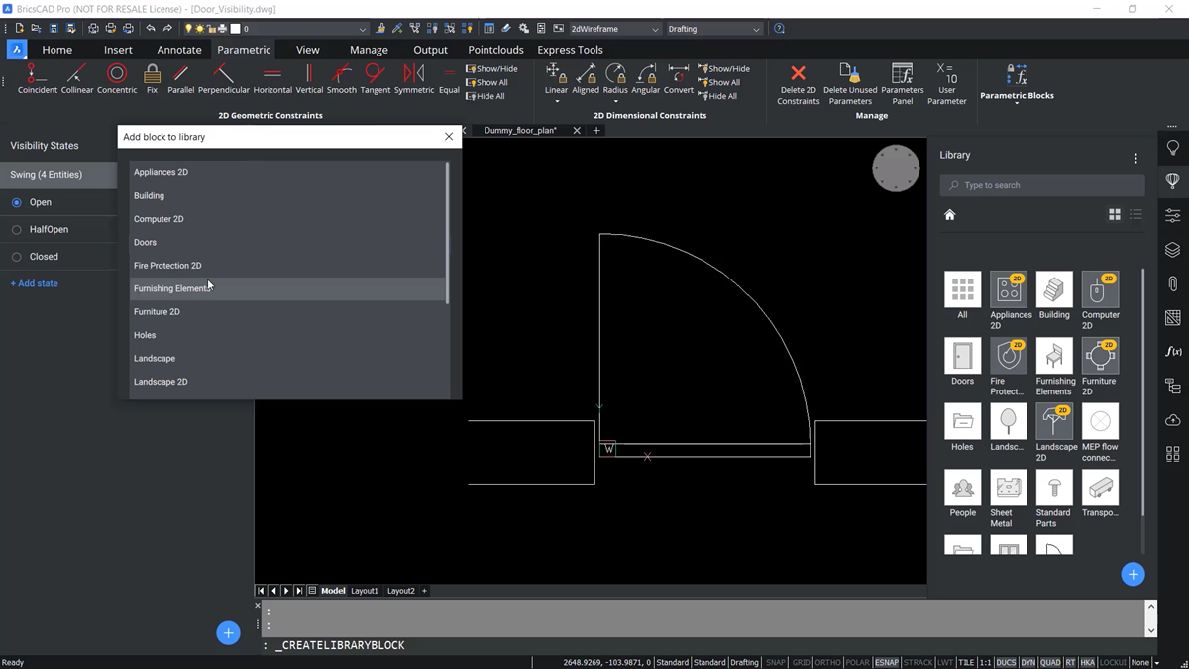
Task: Click Add state in Visibility States panel
Action: [x=34, y=283]
